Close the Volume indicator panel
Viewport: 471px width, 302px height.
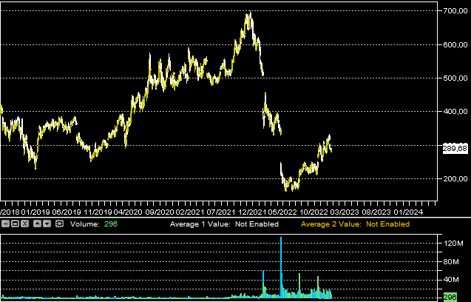click(x=24, y=224)
